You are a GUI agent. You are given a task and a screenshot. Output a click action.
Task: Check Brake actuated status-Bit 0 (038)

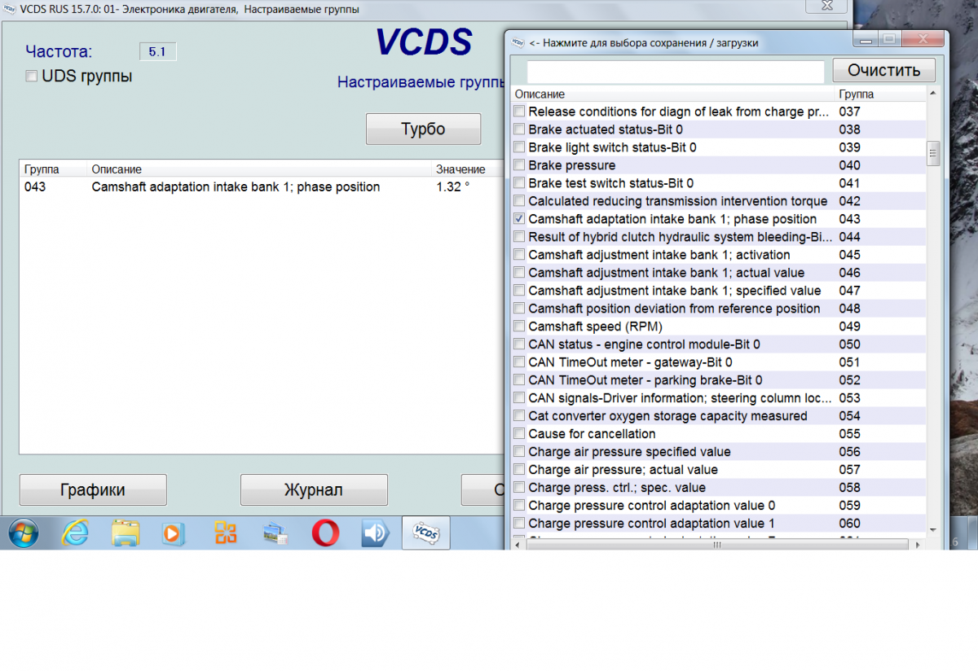tap(519, 129)
